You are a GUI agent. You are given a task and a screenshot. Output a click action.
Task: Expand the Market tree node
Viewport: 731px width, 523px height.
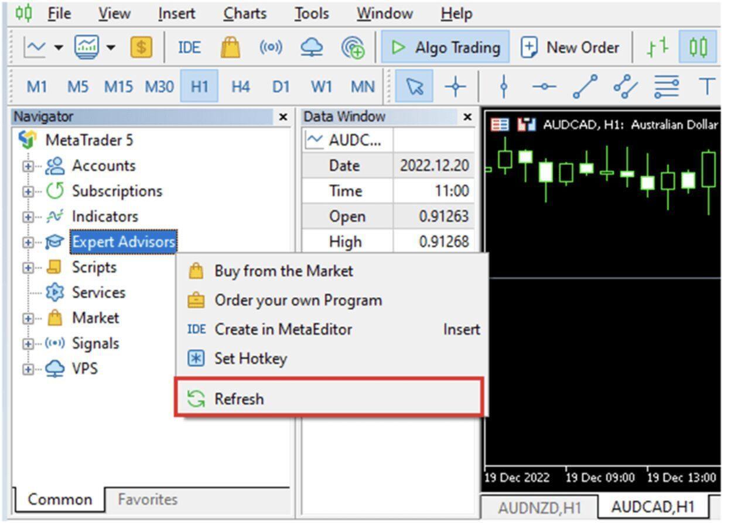28,318
